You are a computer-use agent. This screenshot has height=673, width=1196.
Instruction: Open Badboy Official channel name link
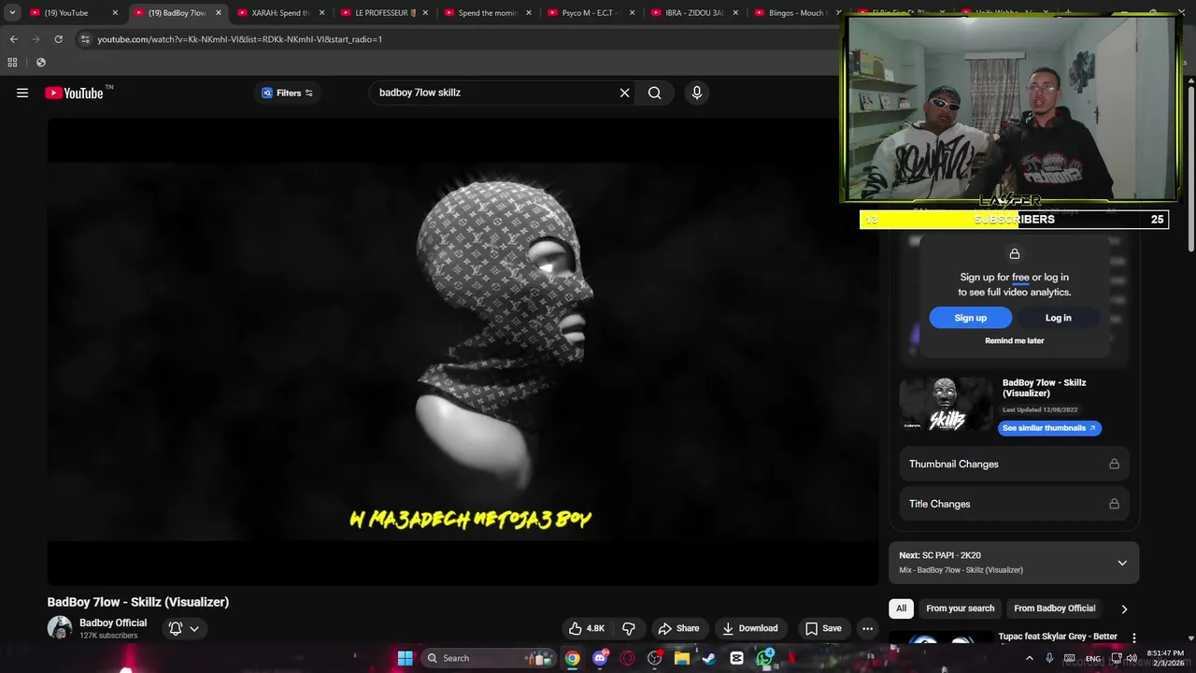point(113,623)
